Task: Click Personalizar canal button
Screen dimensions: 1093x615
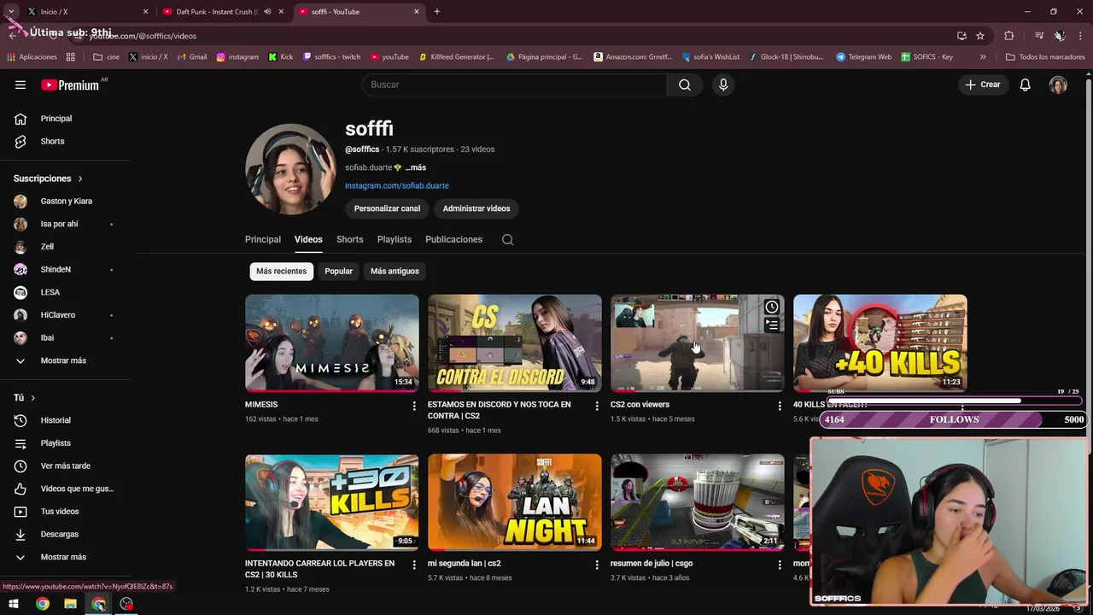Action: pos(387,208)
